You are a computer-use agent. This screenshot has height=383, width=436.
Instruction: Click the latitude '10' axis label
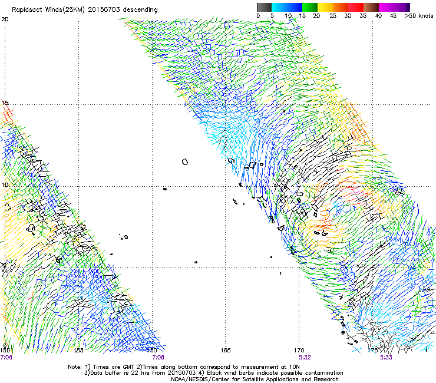coord(5,184)
